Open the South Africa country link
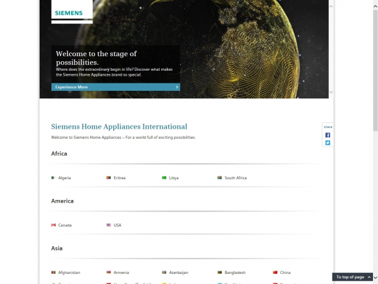378x284 pixels. click(x=236, y=178)
